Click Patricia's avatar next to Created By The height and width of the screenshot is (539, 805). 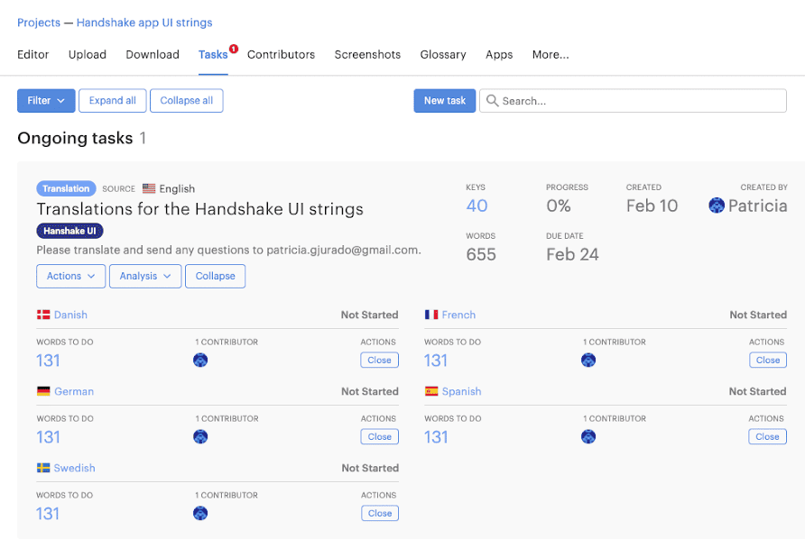717,206
